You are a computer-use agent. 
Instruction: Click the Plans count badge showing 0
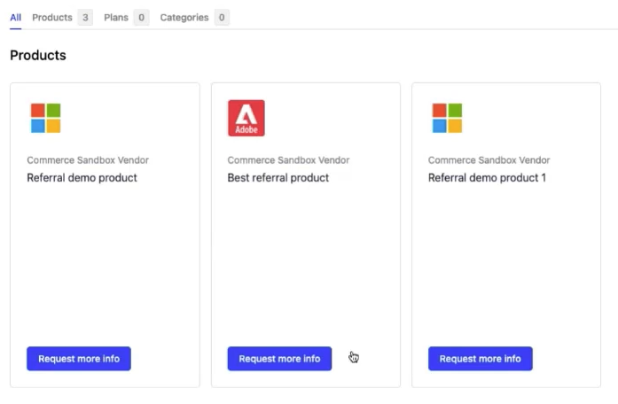coord(141,18)
